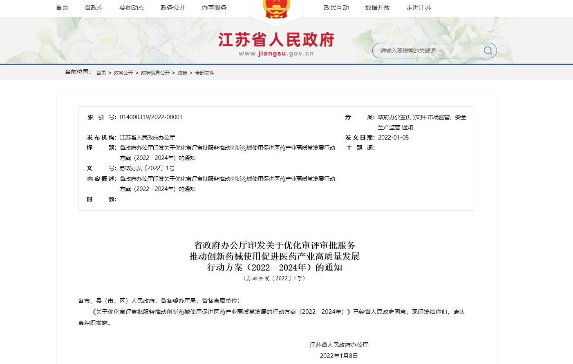573x364 pixels.
Task: Select the 政民互动 navigation item
Action: (x=336, y=8)
